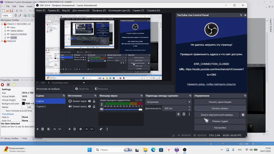274x154 pixels.
Task: Open Windows Start button on taskbar
Action: (90, 150)
